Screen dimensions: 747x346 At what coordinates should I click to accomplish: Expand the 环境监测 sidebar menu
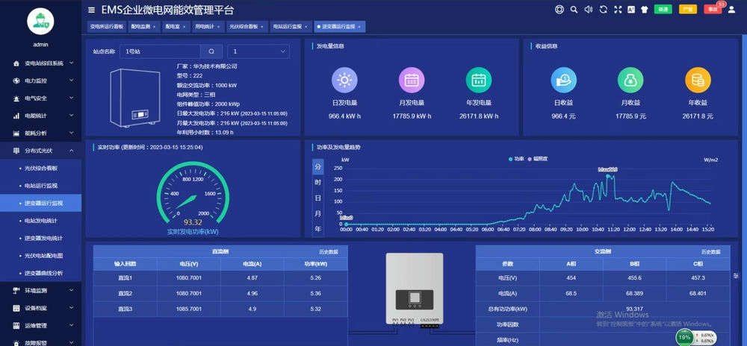click(x=41, y=290)
